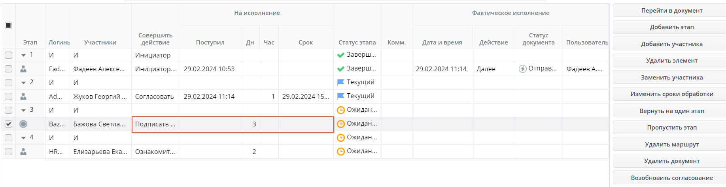
Task: Uncheck the checkbox for Бажова Светлана row
Action: [8, 124]
